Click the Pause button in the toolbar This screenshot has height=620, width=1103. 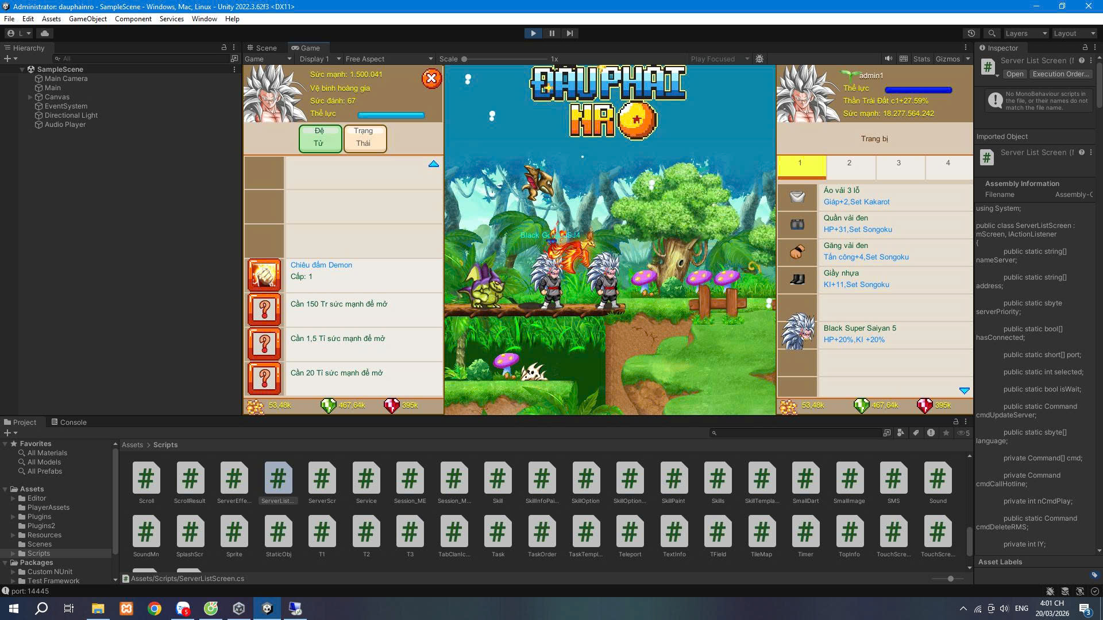[x=551, y=33]
